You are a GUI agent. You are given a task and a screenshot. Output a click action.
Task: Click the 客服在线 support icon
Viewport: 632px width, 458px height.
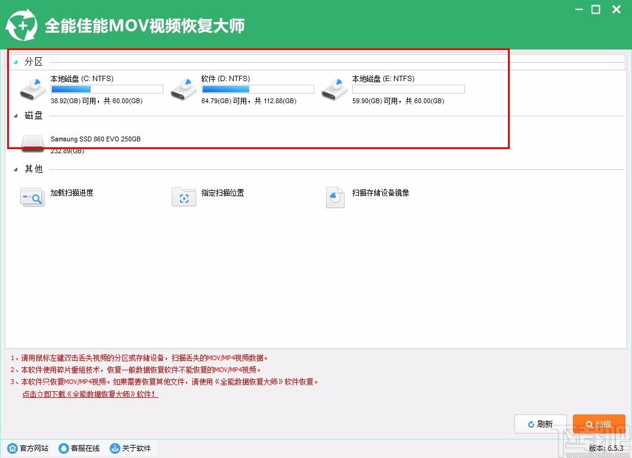tap(63, 448)
